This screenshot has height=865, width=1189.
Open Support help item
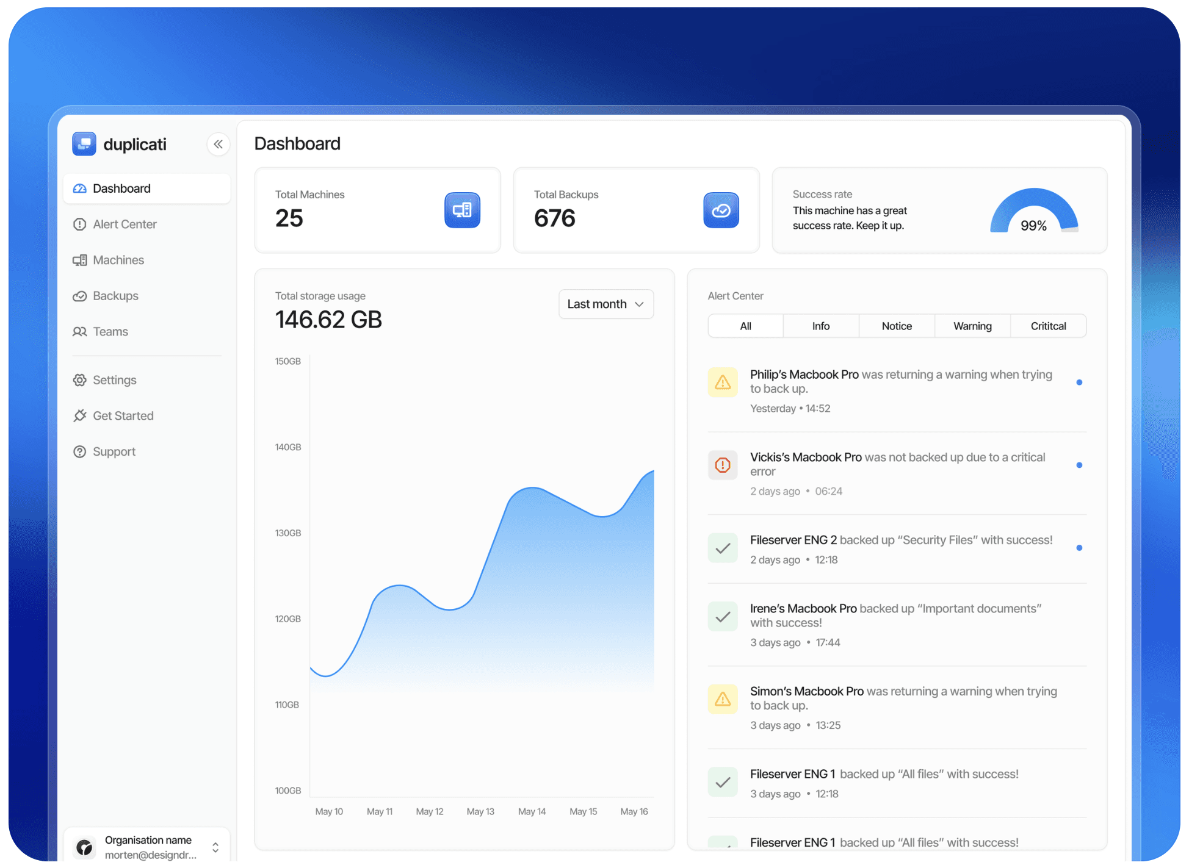(x=114, y=452)
